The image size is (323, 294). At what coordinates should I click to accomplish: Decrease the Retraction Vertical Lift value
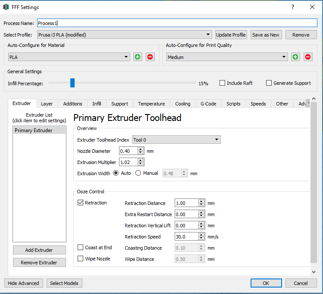point(201,227)
